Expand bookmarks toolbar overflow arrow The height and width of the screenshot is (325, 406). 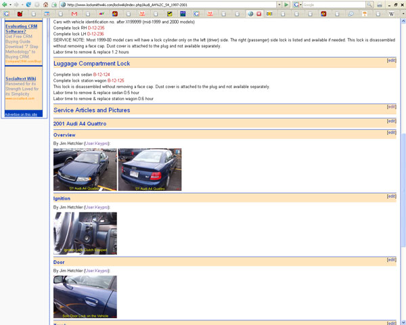click(402, 14)
